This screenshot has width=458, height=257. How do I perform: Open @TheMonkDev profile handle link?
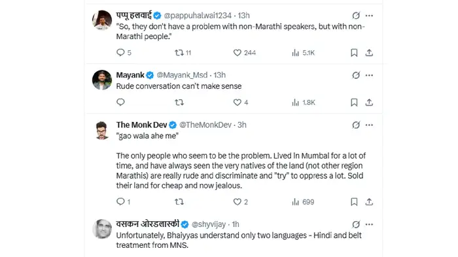(205, 125)
